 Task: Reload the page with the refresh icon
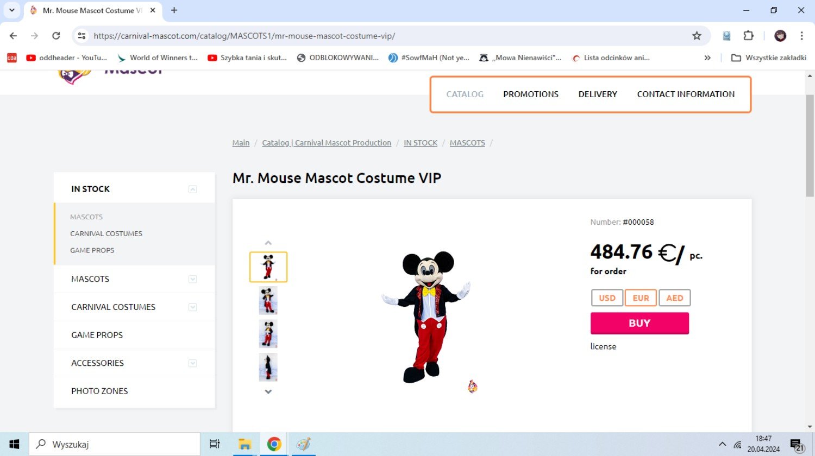click(56, 36)
